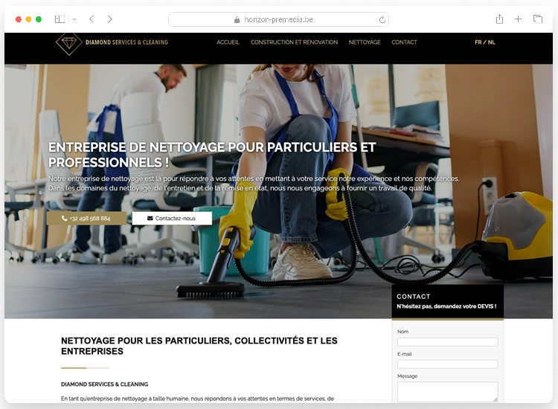Image resolution: width=558 pixels, height=409 pixels.
Task: Open the Share icon in the toolbar
Action: click(x=500, y=19)
